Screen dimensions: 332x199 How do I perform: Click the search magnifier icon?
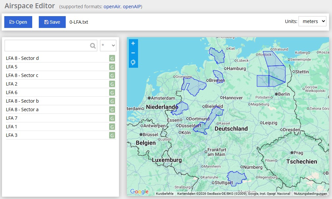[93, 46]
